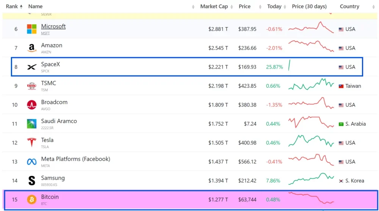Click the USA flag in SpaceX row
Screen dimensions: 379x211
[341, 67]
